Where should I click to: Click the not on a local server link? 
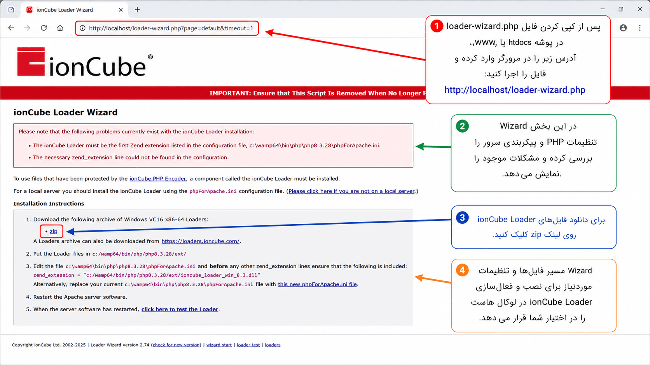point(352,191)
